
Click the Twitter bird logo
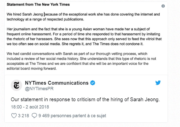point(158,83)
